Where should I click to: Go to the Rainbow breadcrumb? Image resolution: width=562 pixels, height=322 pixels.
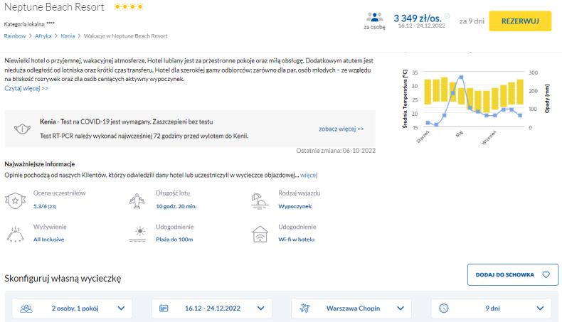click(x=15, y=36)
